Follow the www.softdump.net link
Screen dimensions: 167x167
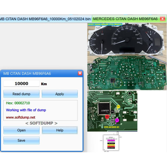21,117
